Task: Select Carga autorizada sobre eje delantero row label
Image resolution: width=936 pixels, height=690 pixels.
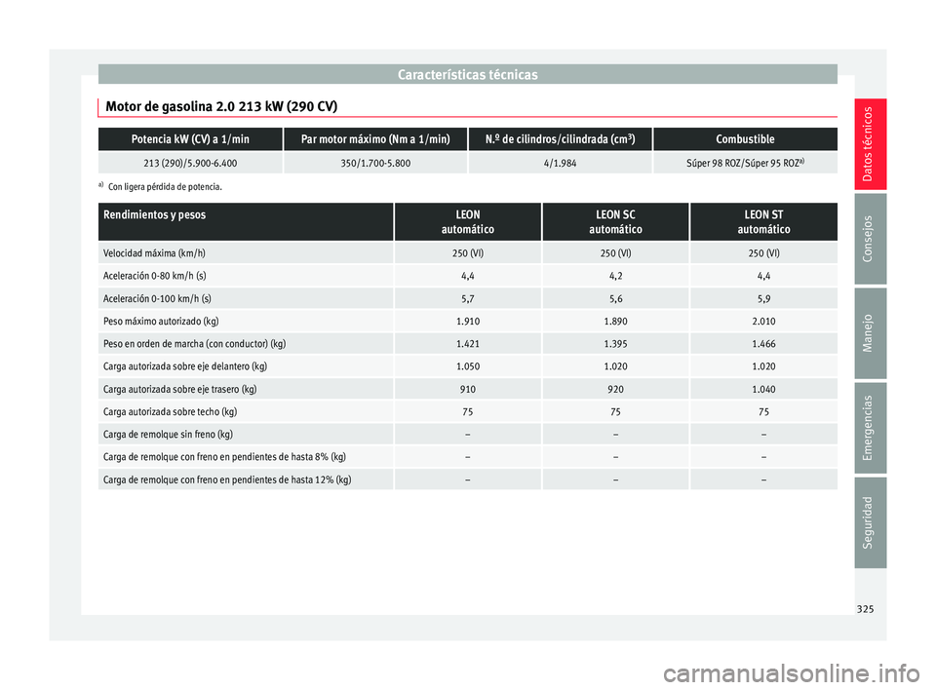Action: pos(185,366)
